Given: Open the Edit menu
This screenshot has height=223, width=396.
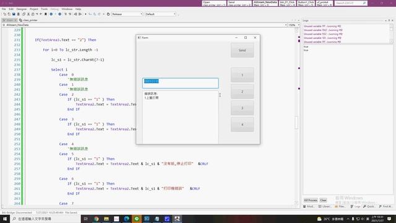Looking at the screenshot, I should pyautogui.click(x=11, y=9).
